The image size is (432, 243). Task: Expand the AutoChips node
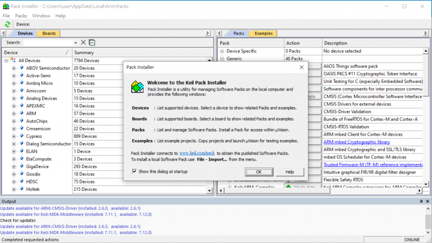tap(14, 121)
